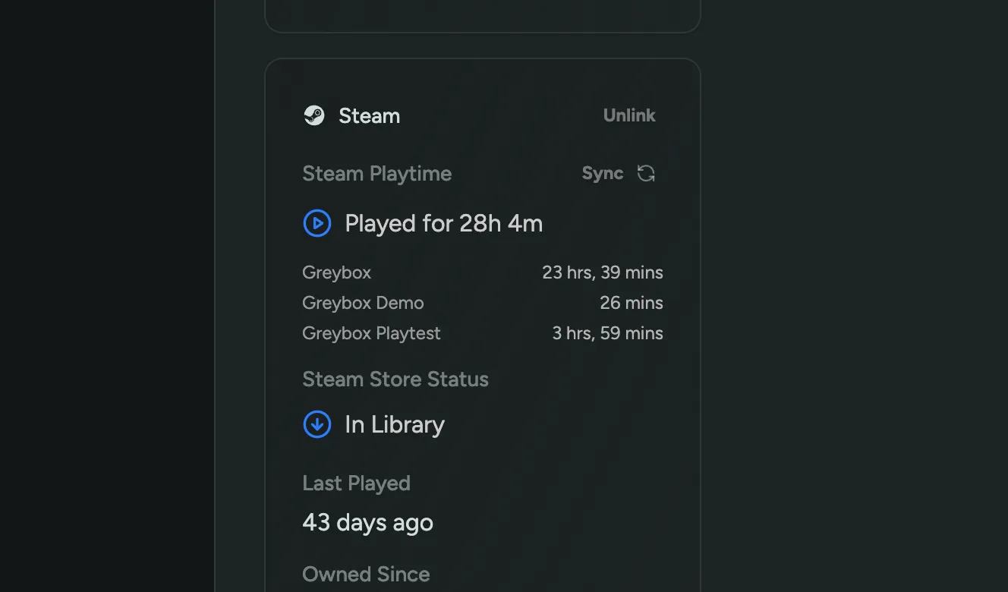This screenshot has width=1008, height=592.
Task: Click the '3 hrs, 59 mins' value
Action: click(x=608, y=333)
